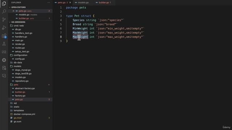
Task: Open the Run and Debug icon
Action: 4,27
